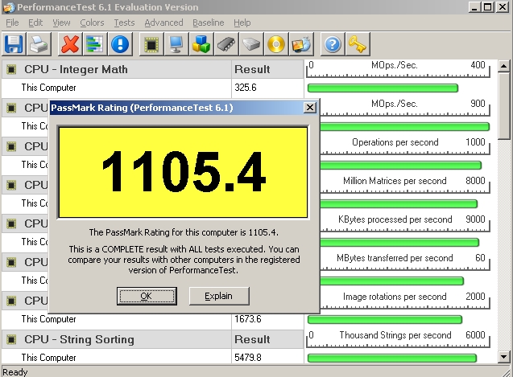Click the 1673.6 result value

[248, 319]
